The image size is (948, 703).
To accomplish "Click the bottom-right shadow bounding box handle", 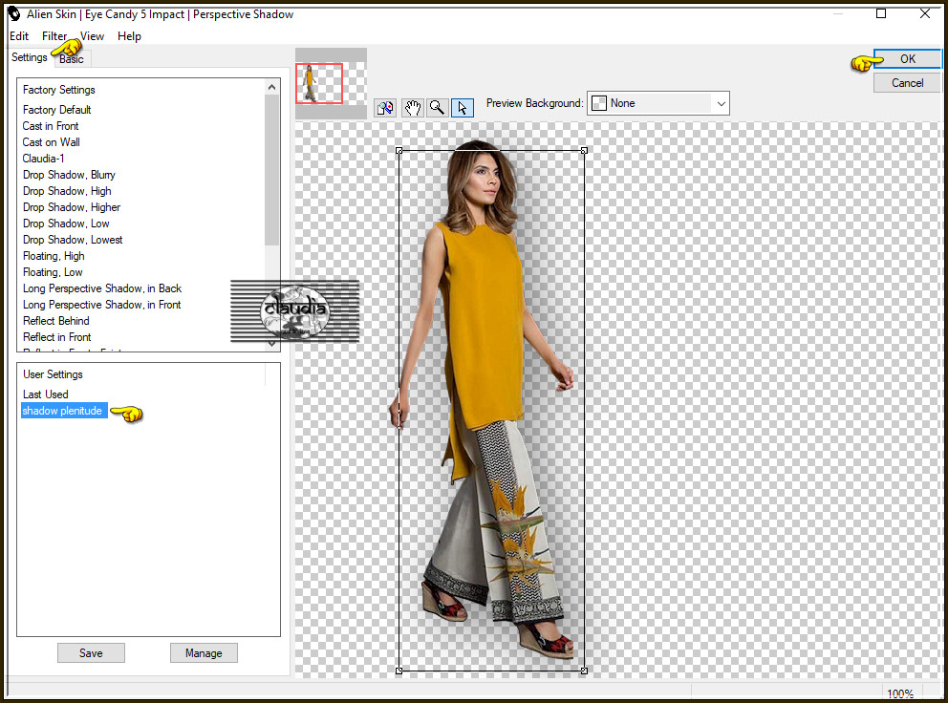I will (x=584, y=671).
